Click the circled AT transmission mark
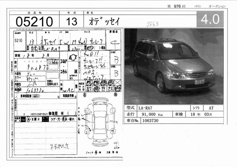237x167 pixels. [x=73, y=58]
